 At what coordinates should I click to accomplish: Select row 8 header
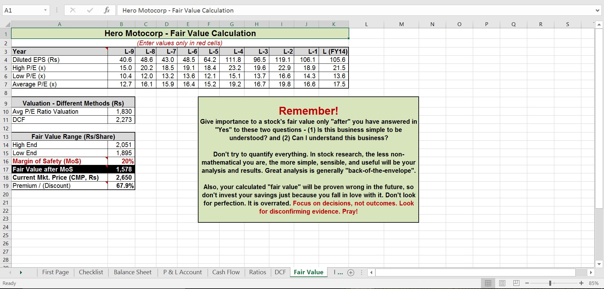6,93
